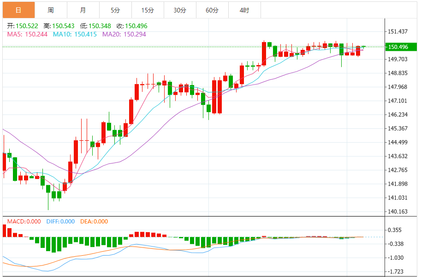Click the MA10: 150.415 legend
Screen dimensions: 421x277
(x=75, y=35)
